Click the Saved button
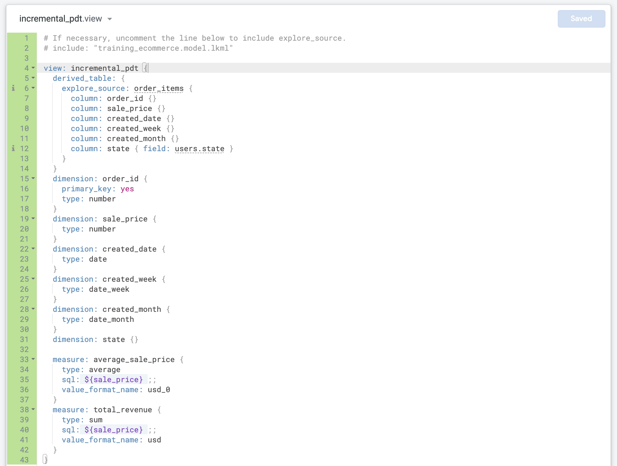Viewport: 617px width, 466px height. click(581, 19)
